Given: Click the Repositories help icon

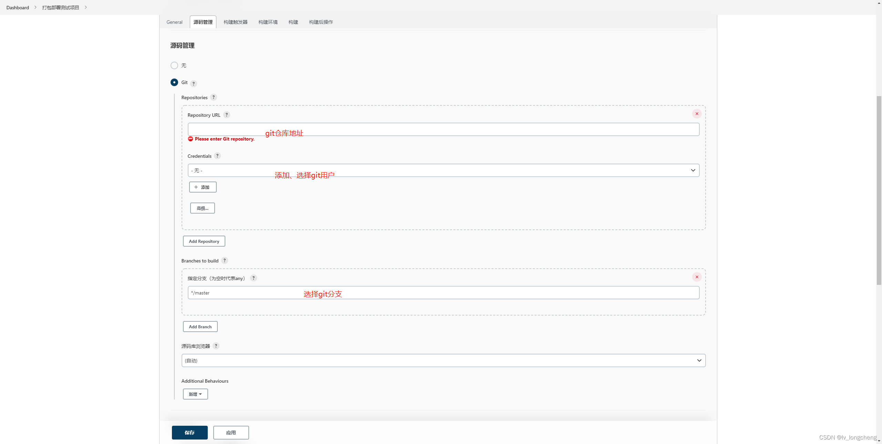Looking at the screenshot, I should point(213,97).
